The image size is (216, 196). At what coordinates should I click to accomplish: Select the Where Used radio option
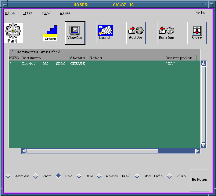point(99,176)
